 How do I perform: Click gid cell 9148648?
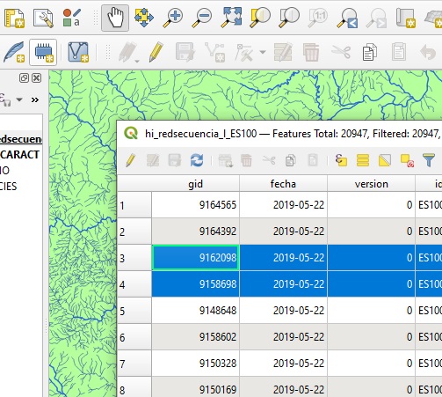point(195,311)
